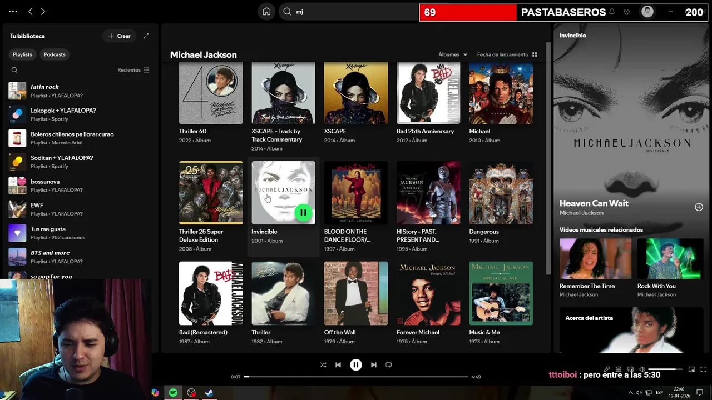712x400 pixels.
Task: Open BTS and more playlist
Action: (79, 257)
